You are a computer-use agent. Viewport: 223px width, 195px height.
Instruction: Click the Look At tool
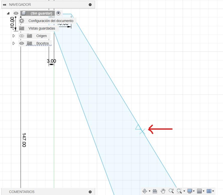[155, 191]
